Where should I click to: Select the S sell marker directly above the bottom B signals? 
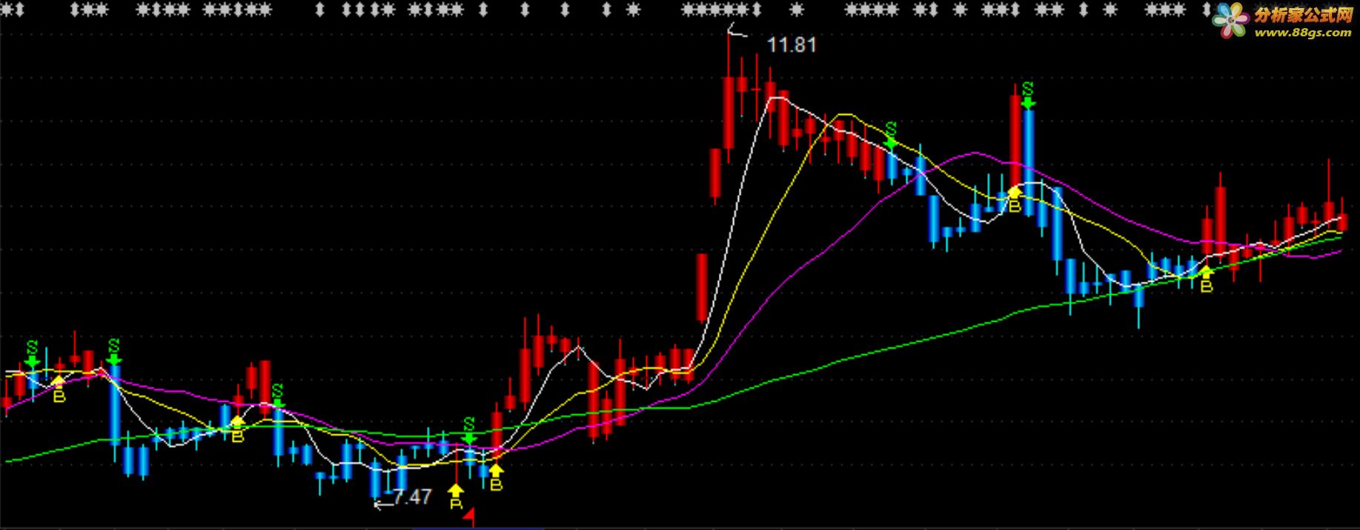coord(468,430)
